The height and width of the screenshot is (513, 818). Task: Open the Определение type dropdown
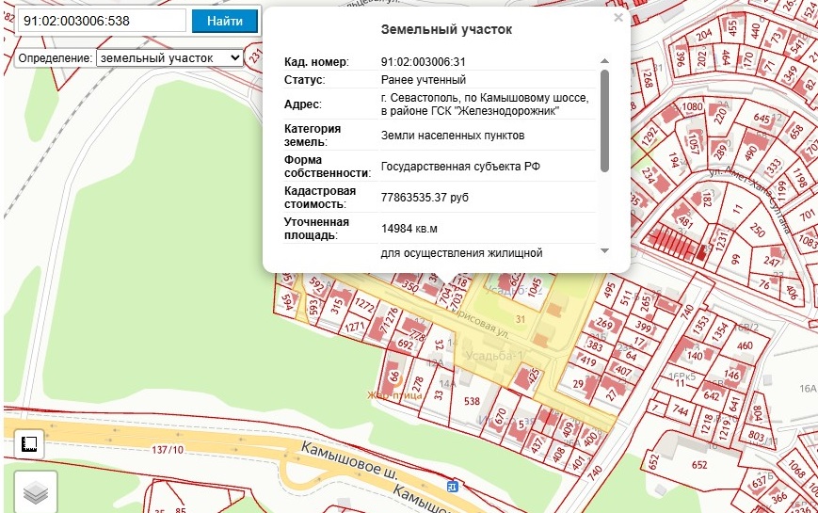(169, 57)
